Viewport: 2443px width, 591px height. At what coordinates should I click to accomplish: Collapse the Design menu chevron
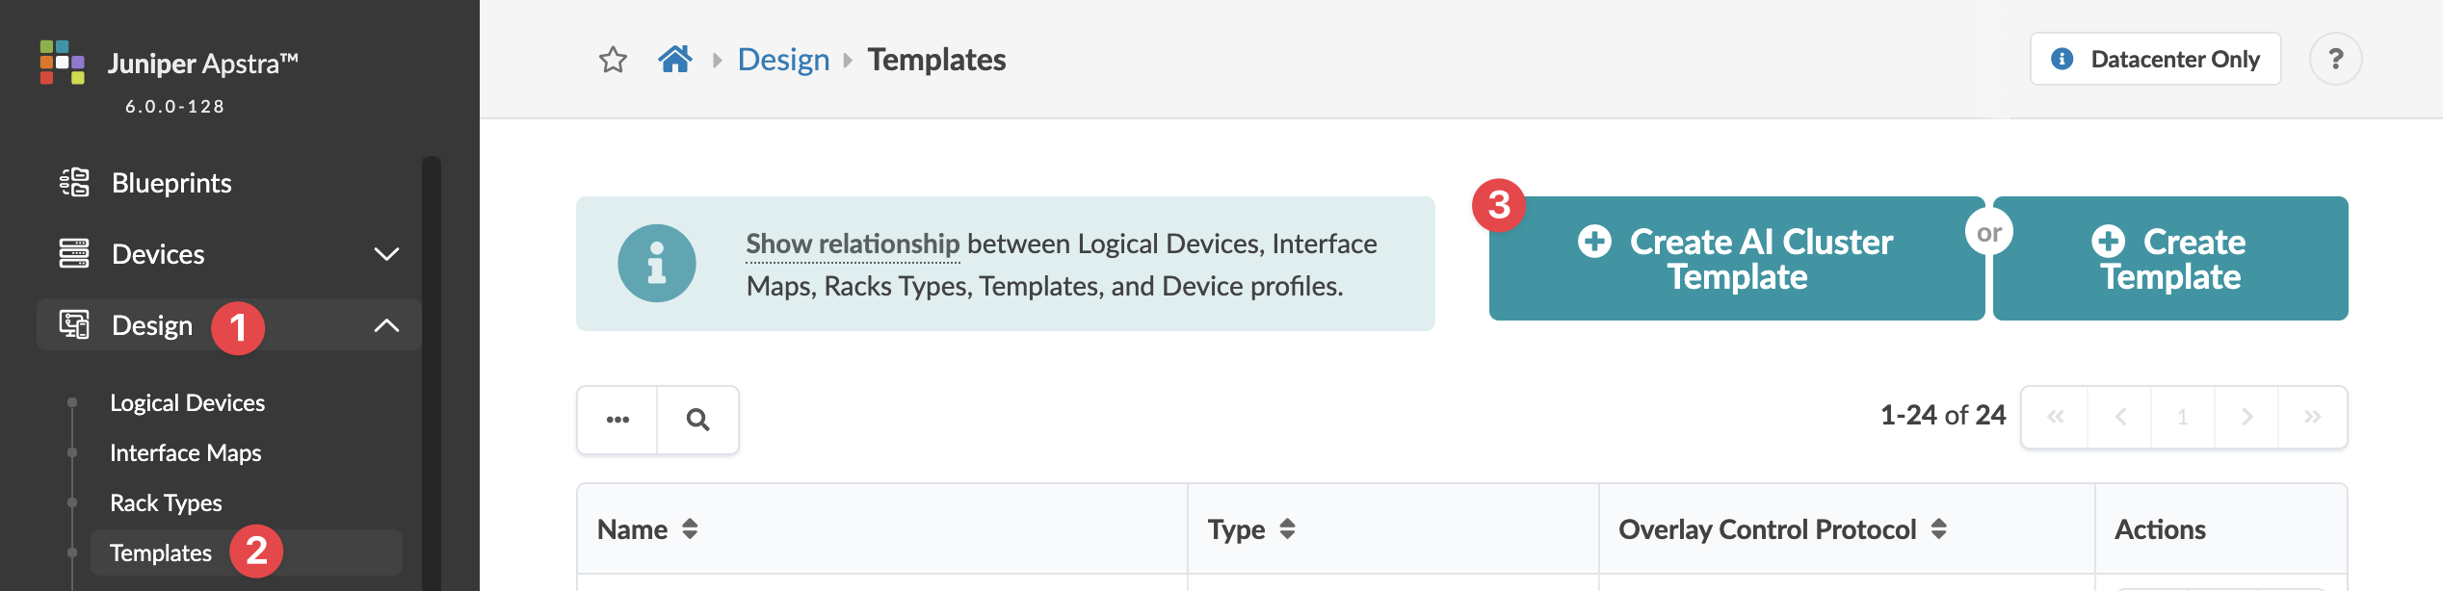coord(386,325)
